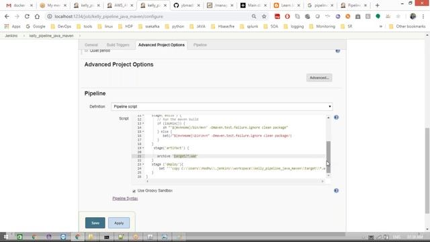Open the Pipeline Definition dropdown
The image size is (430, 242).
[222, 106]
